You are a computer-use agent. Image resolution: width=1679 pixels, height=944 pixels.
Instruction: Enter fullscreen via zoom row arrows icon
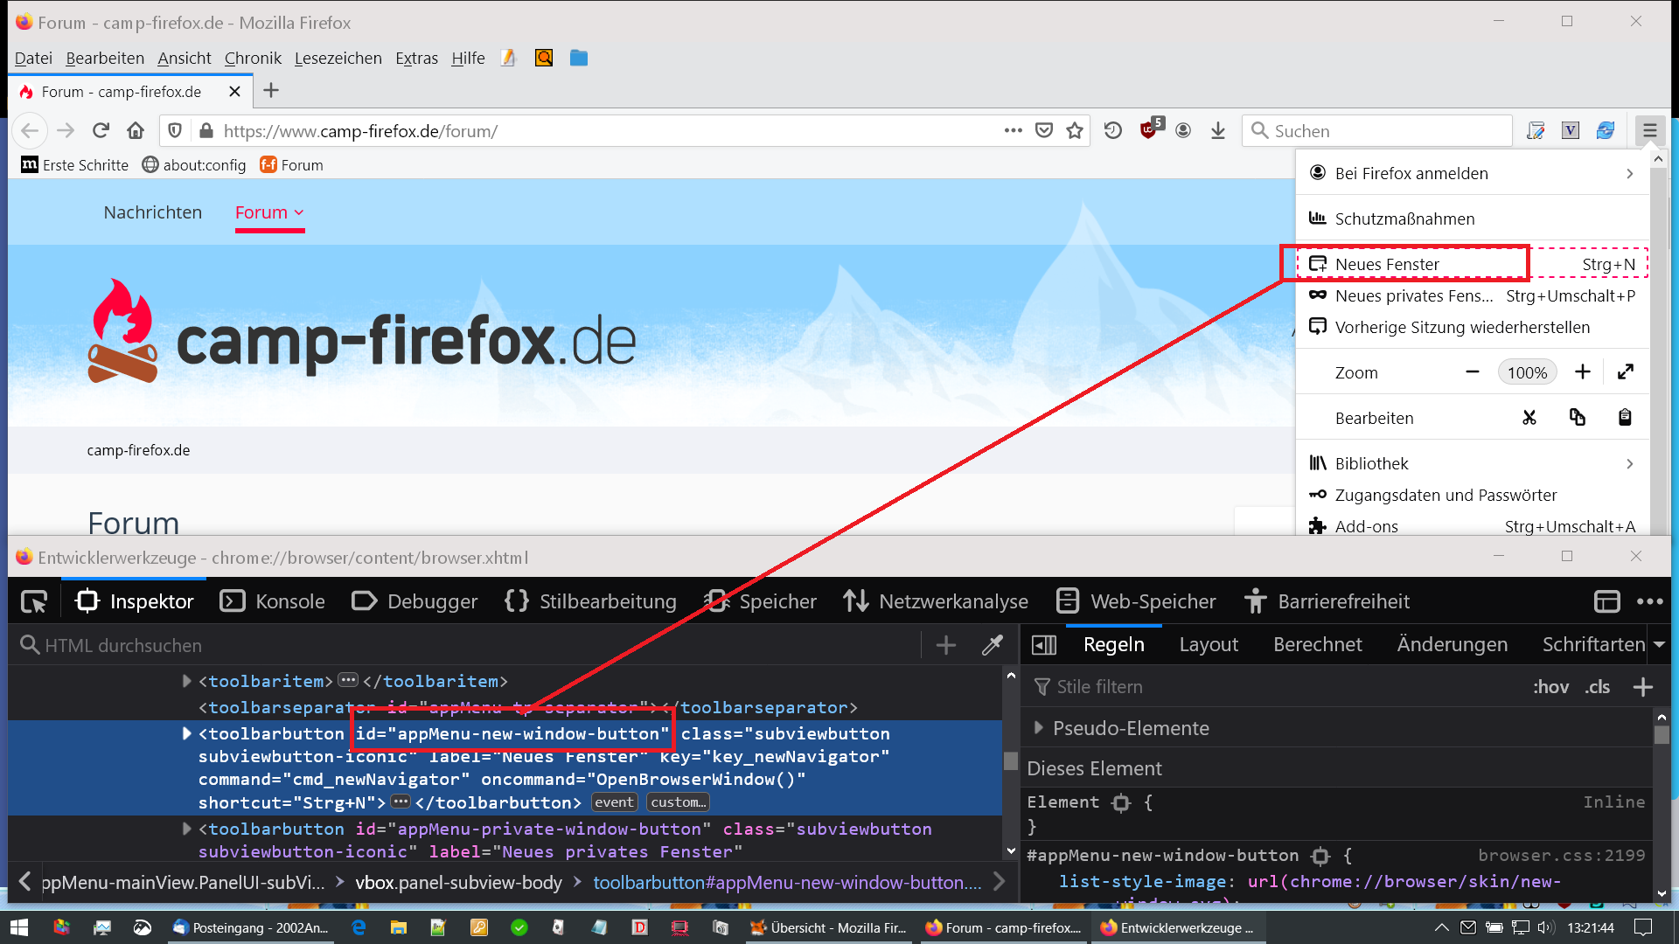[x=1625, y=372]
